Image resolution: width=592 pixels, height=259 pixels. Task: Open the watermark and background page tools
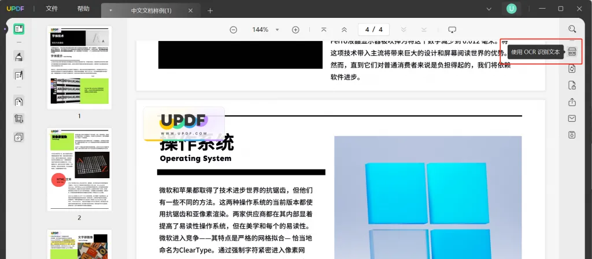[x=19, y=137]
